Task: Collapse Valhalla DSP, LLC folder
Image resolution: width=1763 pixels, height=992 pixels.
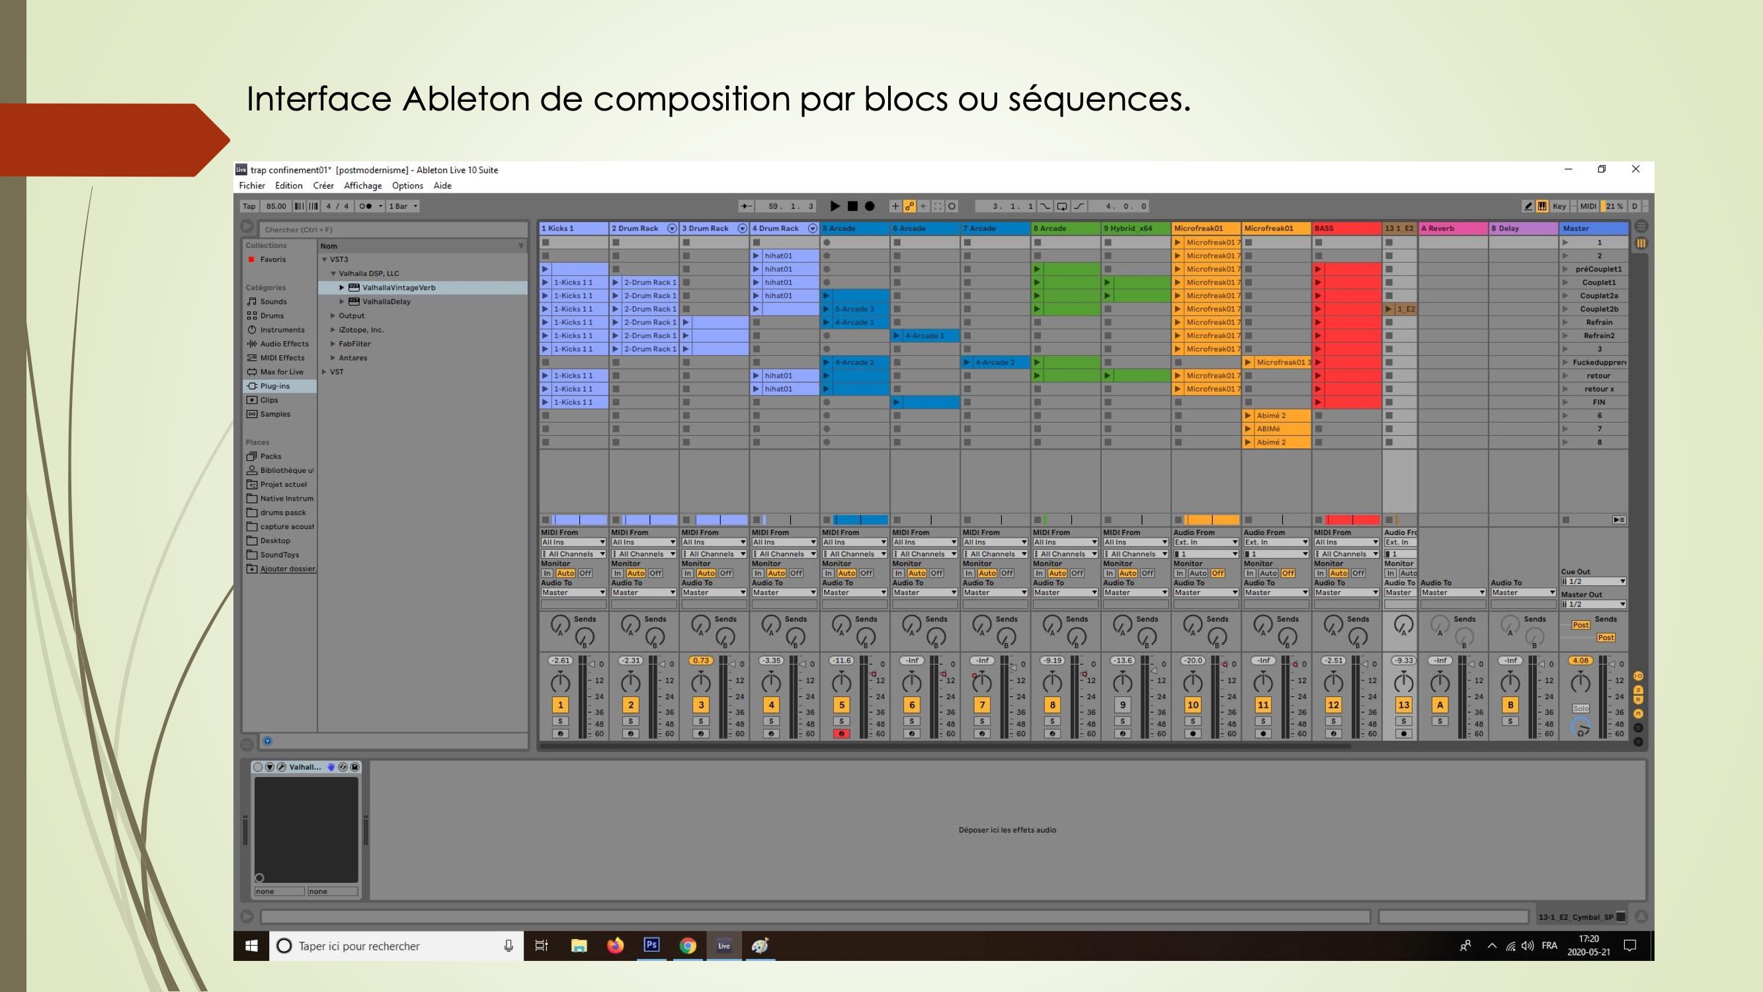Action: point(333,273)
